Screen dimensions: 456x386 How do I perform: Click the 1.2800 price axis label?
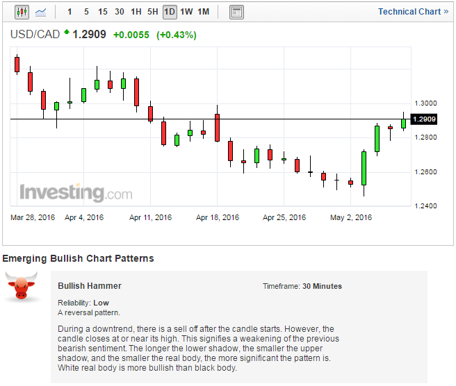tap(425, 137)
